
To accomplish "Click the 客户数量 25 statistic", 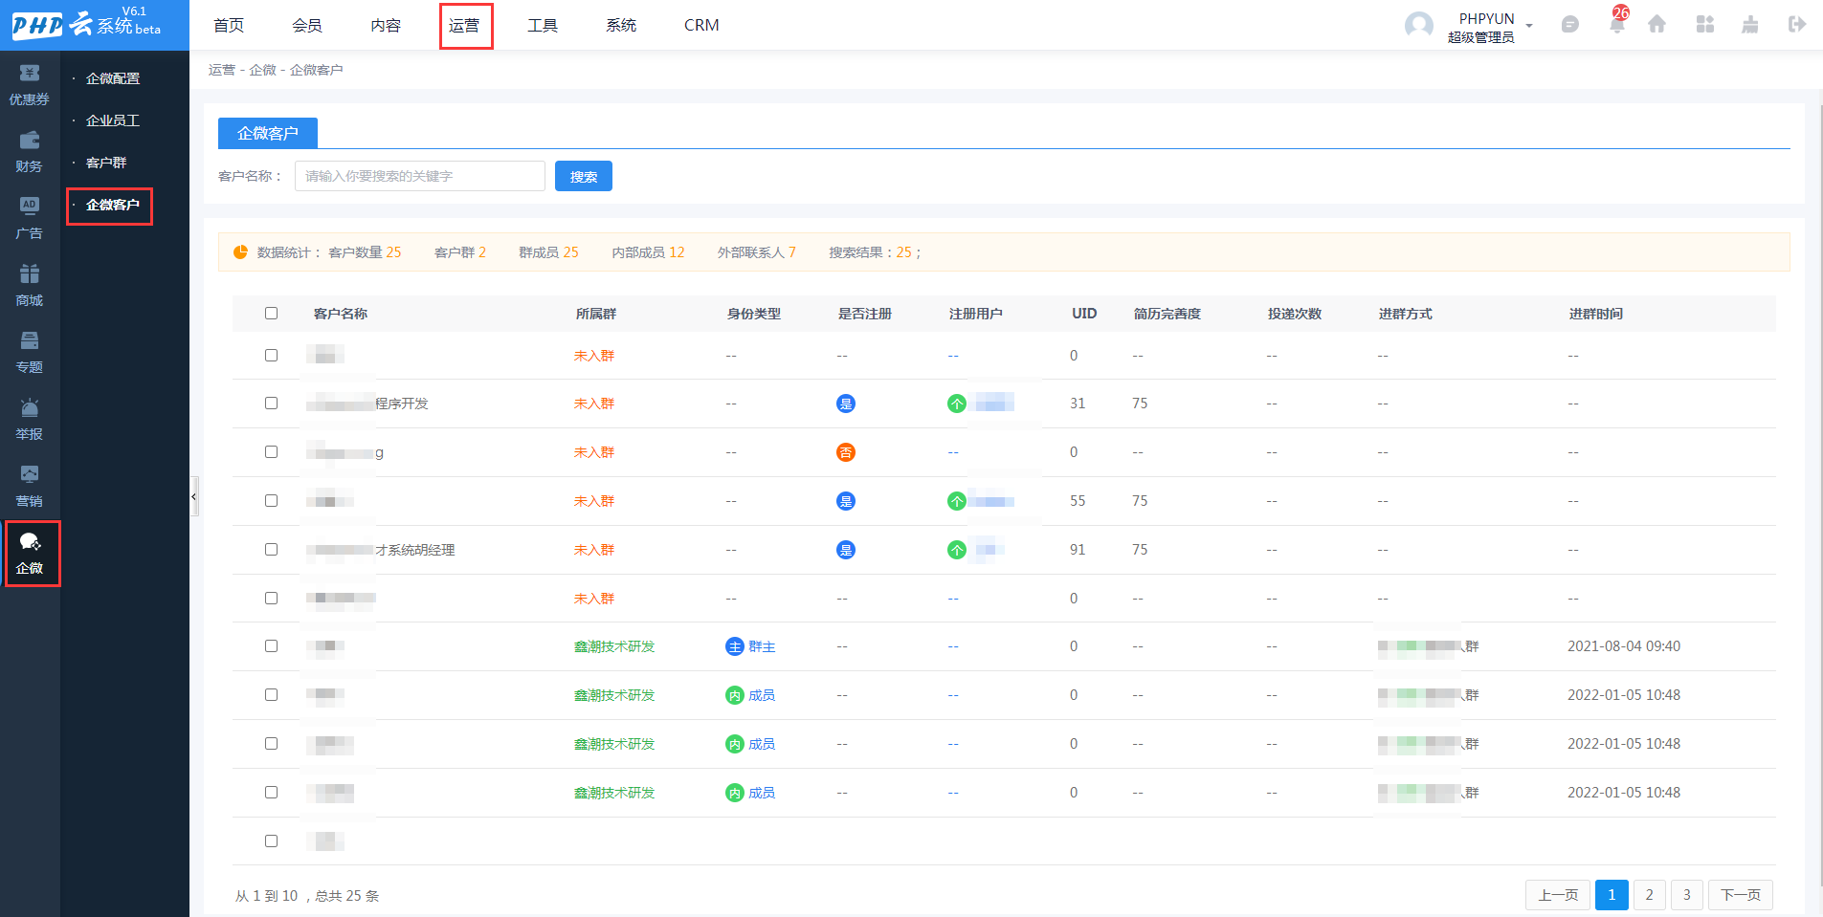I will pyautogui.click(x=365, y=252).
